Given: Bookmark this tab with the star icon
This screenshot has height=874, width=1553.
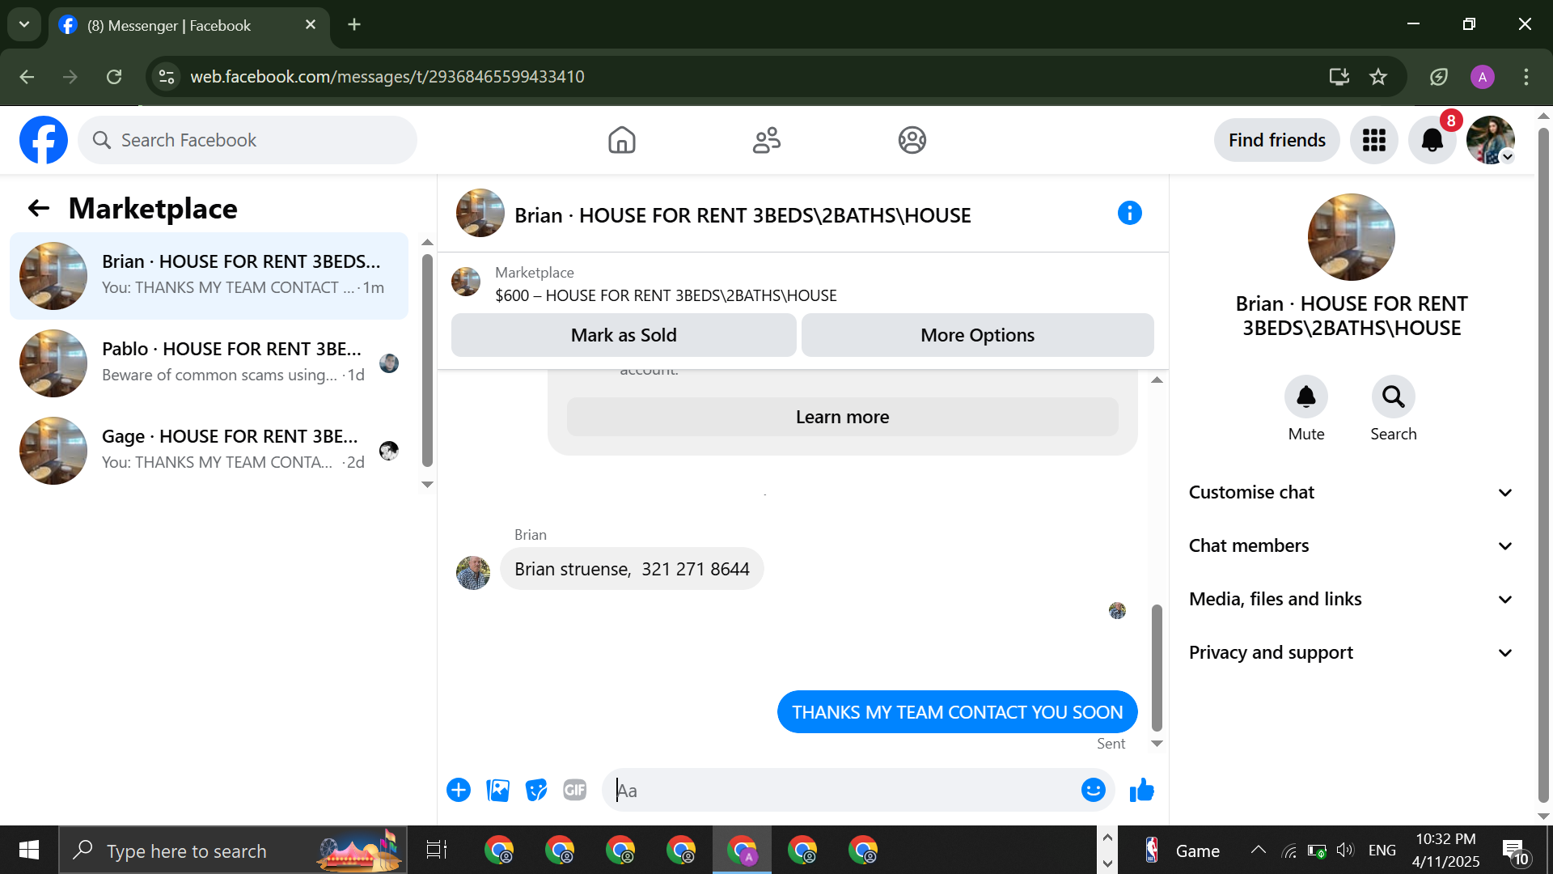Looking at the screenshot, I should (x=1378, y=77).
